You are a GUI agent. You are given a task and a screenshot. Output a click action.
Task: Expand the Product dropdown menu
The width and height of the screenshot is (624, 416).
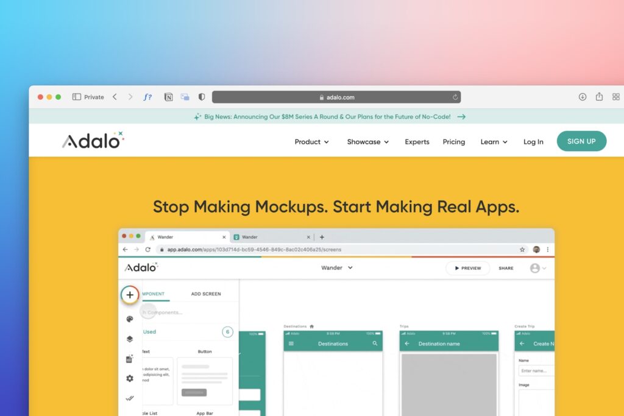tap(311, 141)
